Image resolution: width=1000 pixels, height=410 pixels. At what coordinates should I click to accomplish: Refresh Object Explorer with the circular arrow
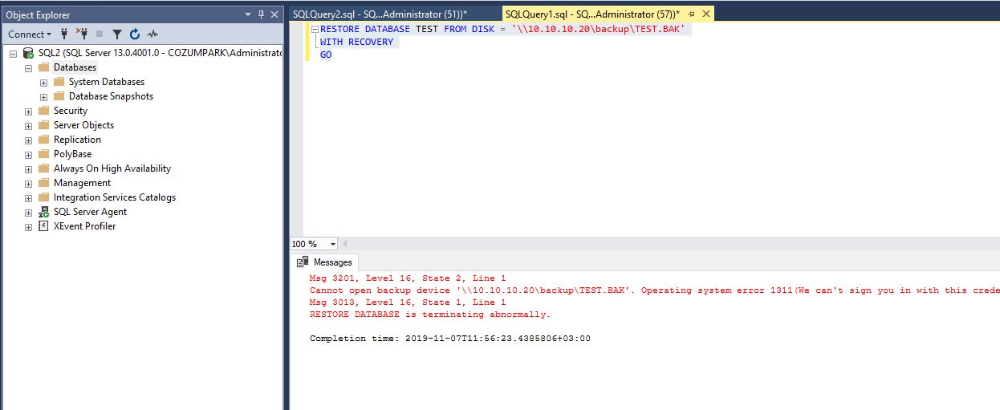(x=135, y=34)
